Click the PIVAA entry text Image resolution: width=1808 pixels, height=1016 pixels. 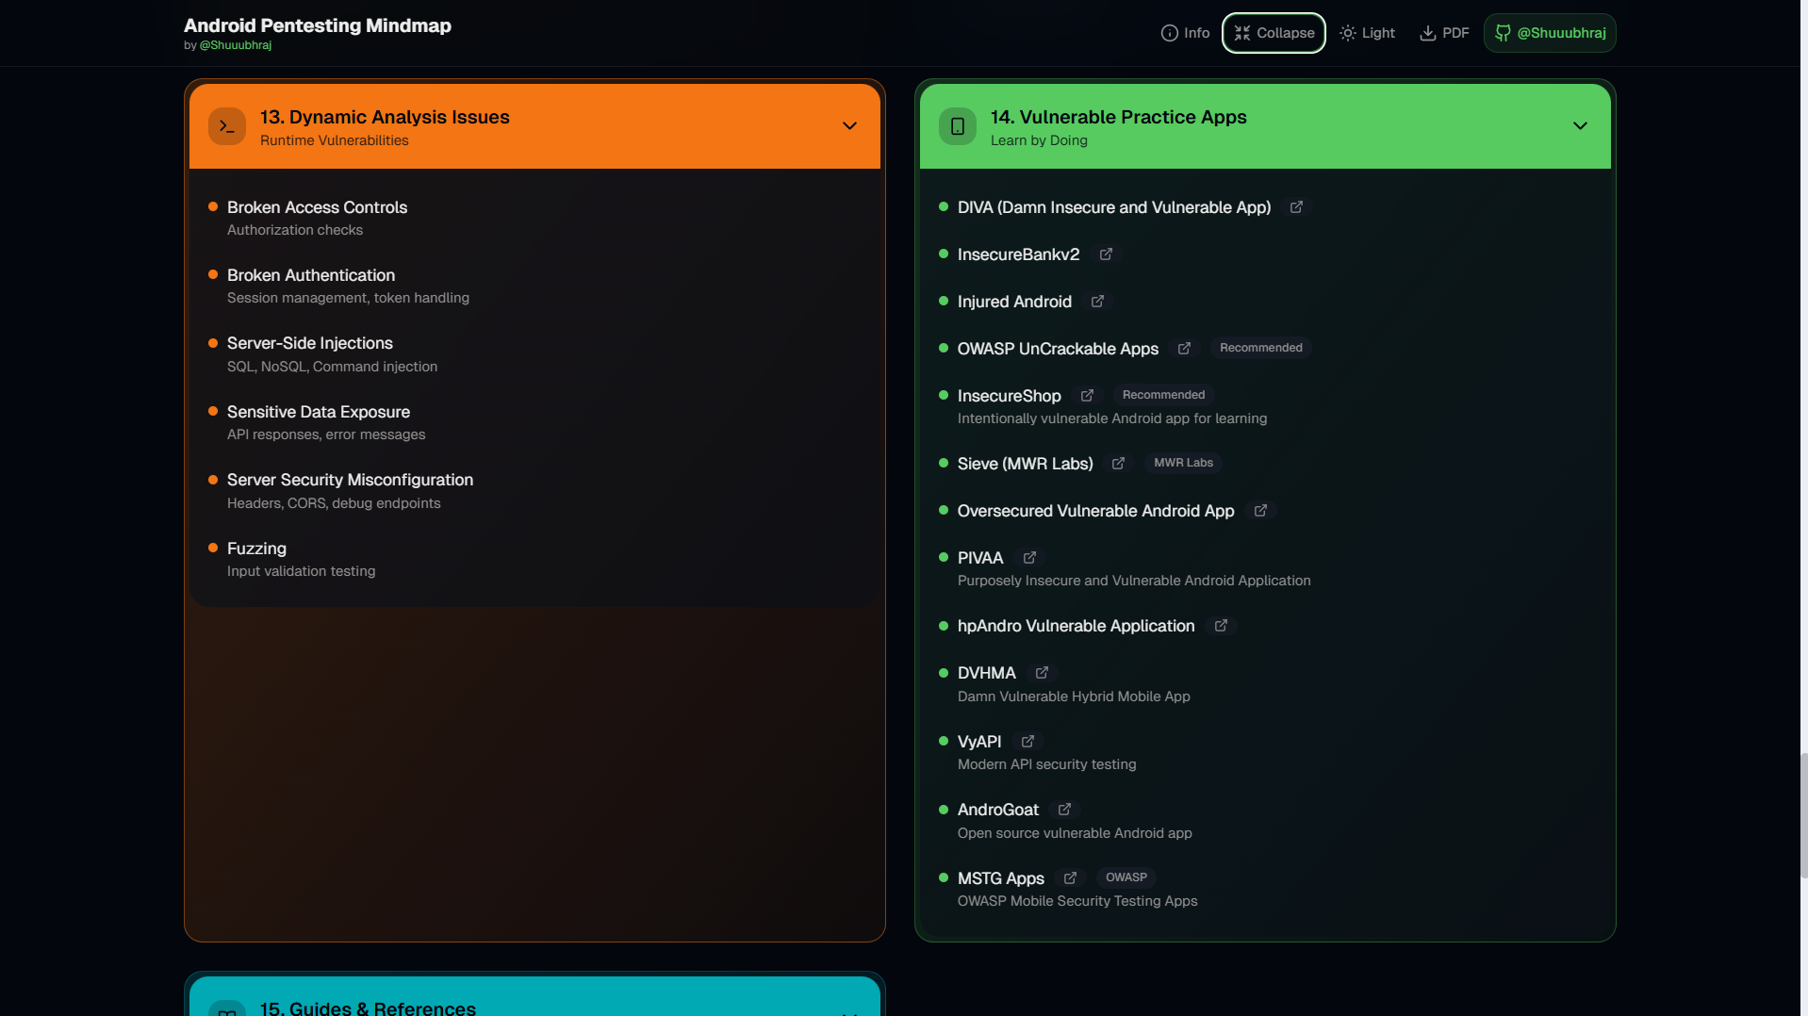point(980,558)
